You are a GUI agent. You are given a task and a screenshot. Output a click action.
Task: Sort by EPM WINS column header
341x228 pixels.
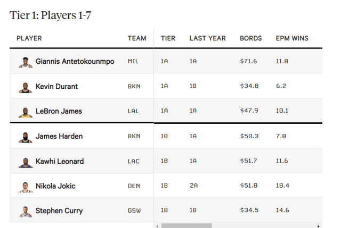point(291,38)
